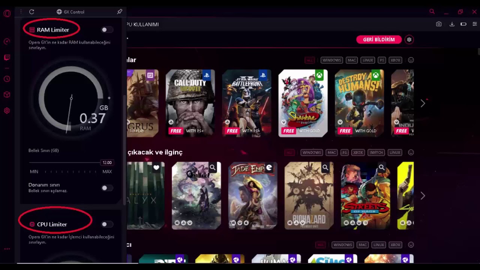Click the RAM usage gauge dial
Screen dimensions: 480x270
(71, 99)
